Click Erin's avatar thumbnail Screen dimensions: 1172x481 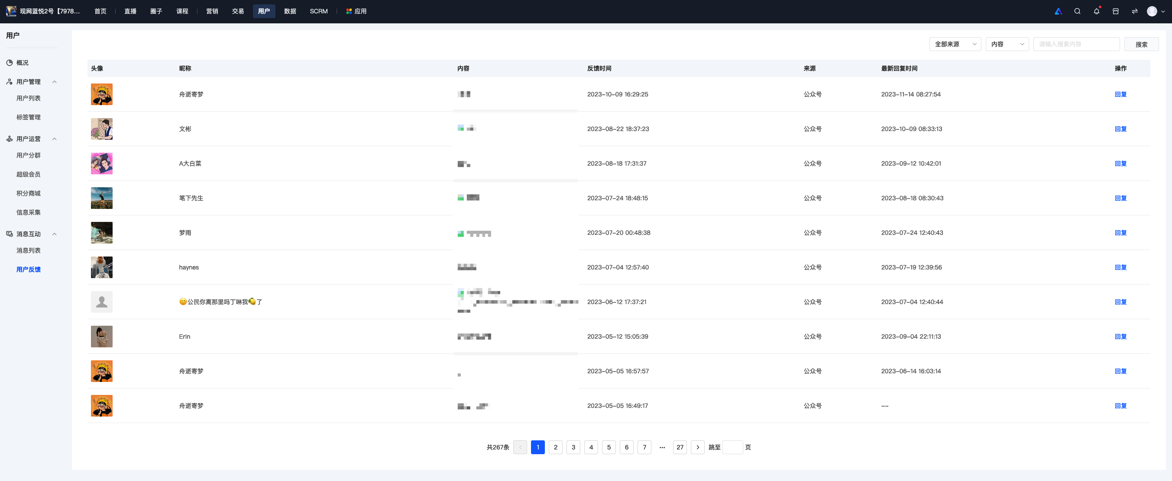pyautogui.click(x=101, y=337)
